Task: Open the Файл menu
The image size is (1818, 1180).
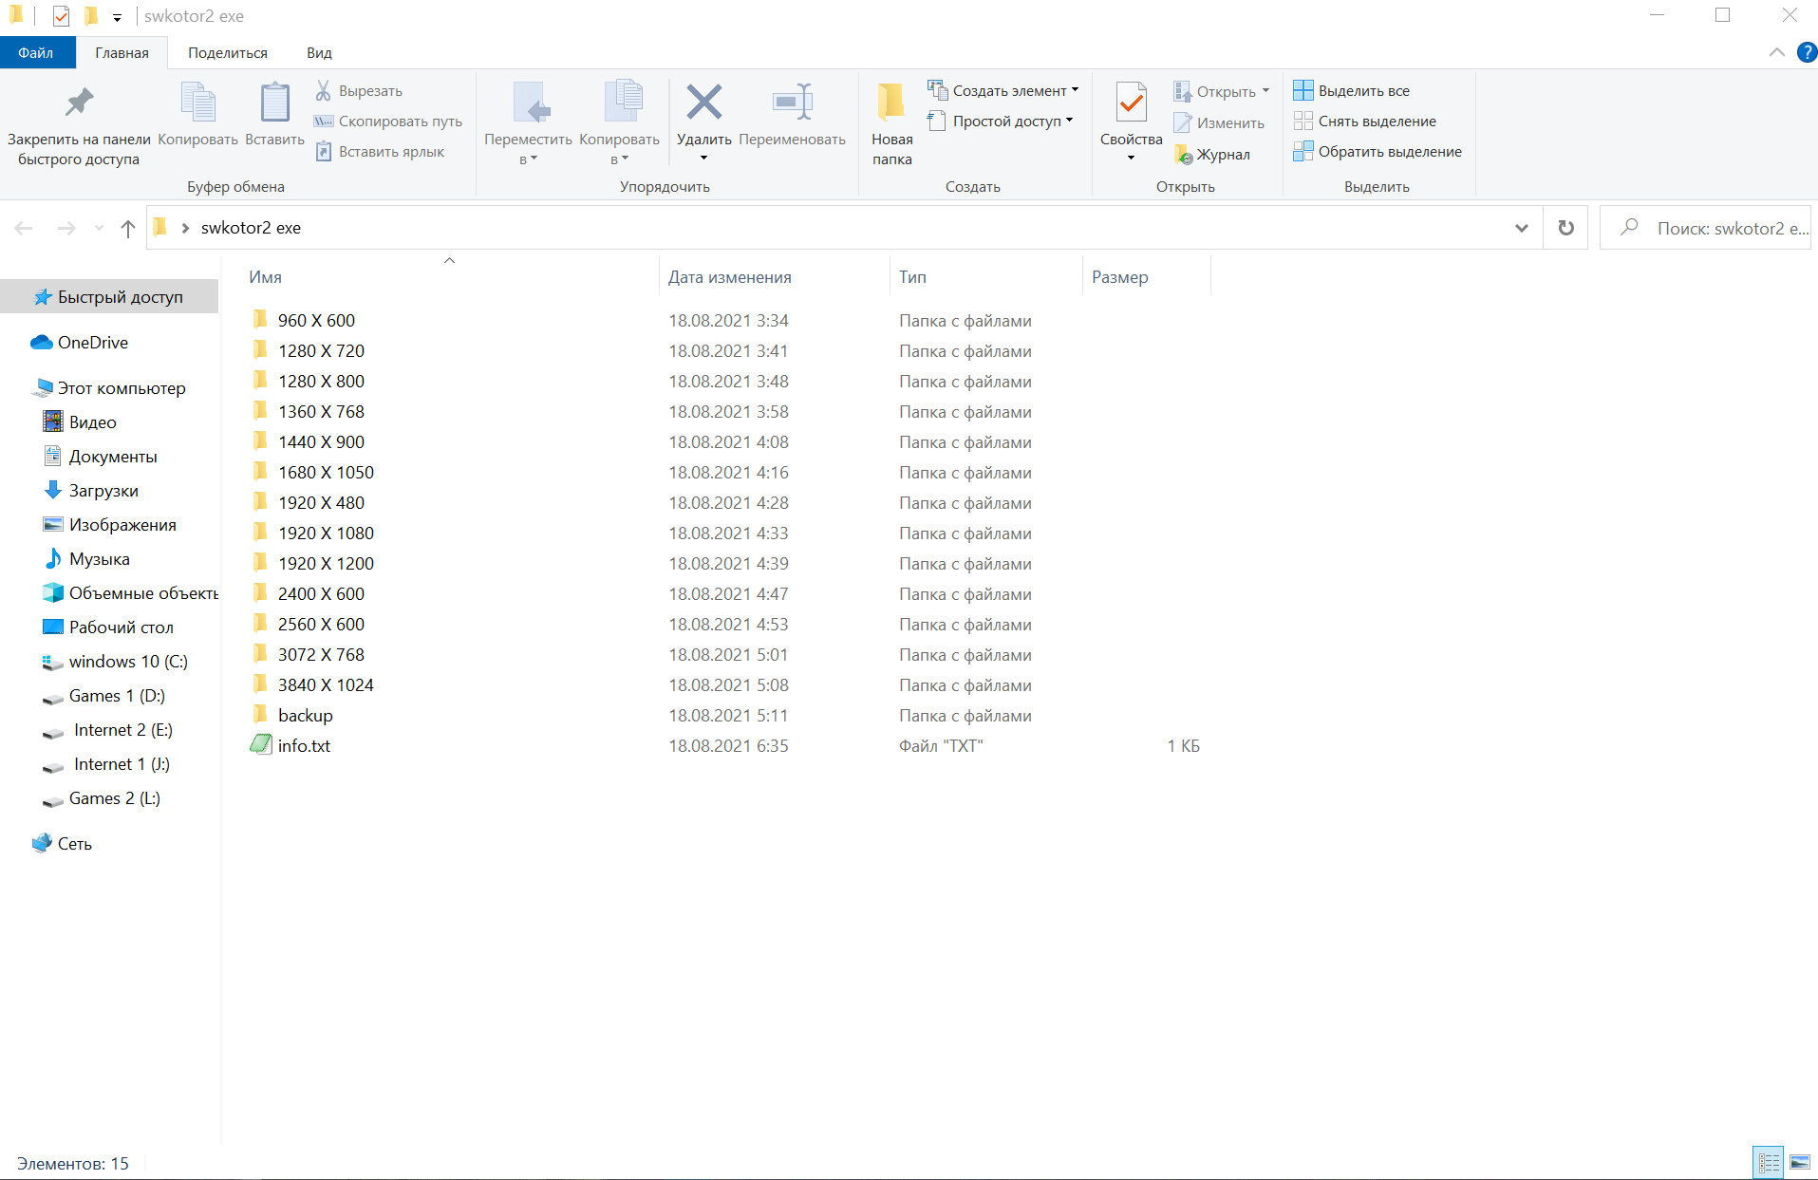Action: 36,53
